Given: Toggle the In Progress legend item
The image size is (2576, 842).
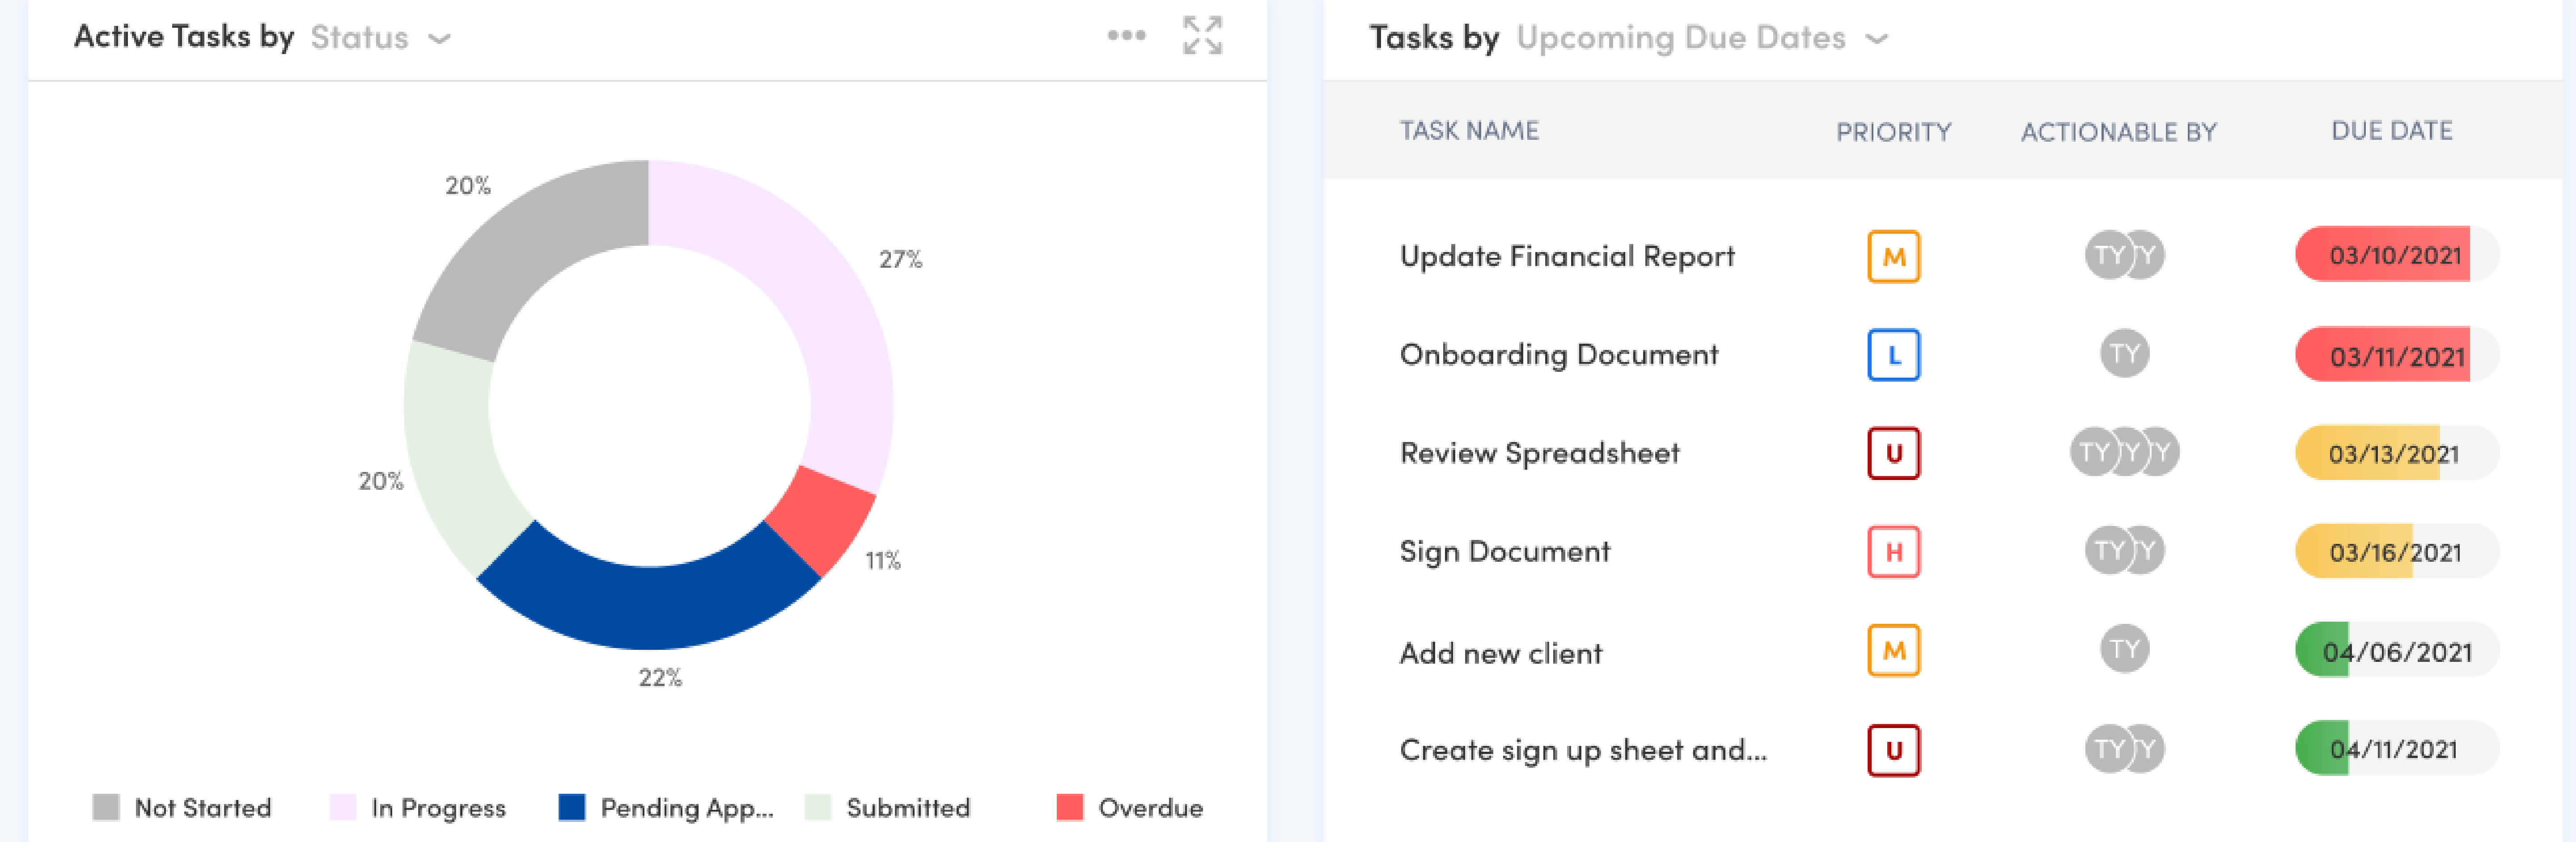Looking at the screenshot, I should click(x=418, y=807).
